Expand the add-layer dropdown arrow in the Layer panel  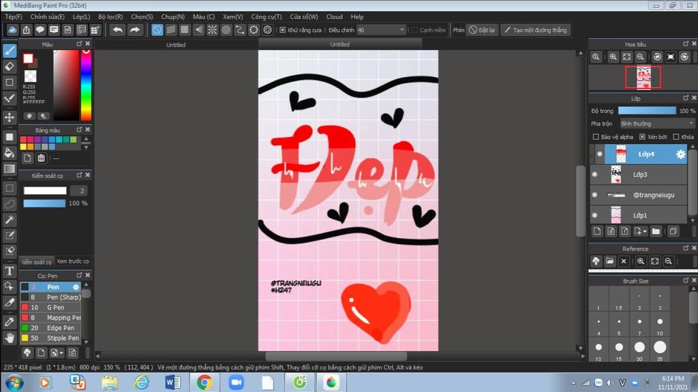point(645,231)
